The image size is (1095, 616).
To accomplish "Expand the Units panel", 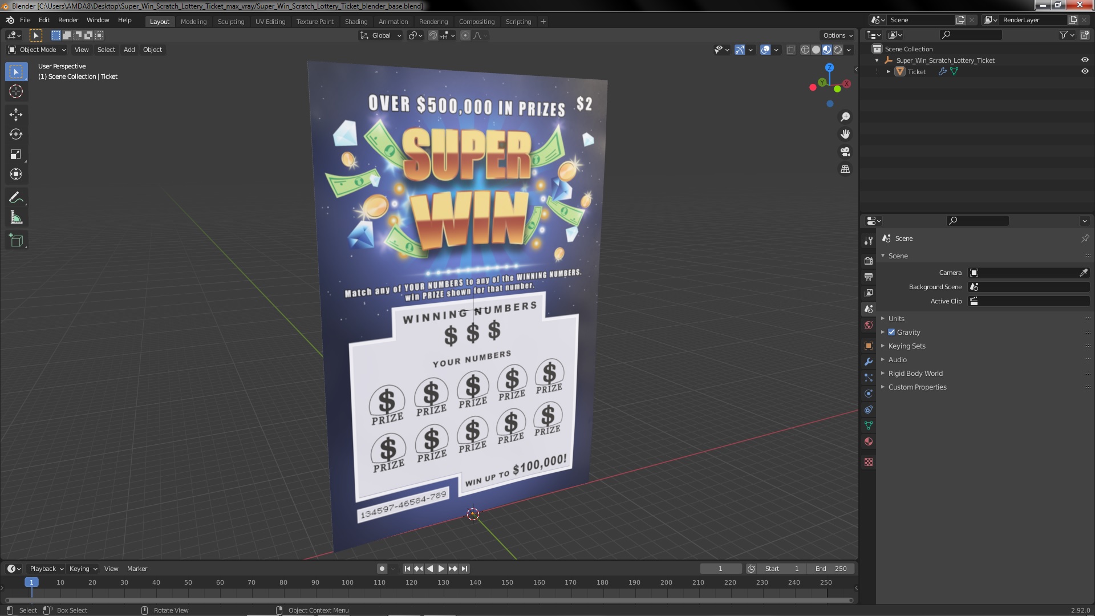I will pyautogui.click(x=896, y=318).
